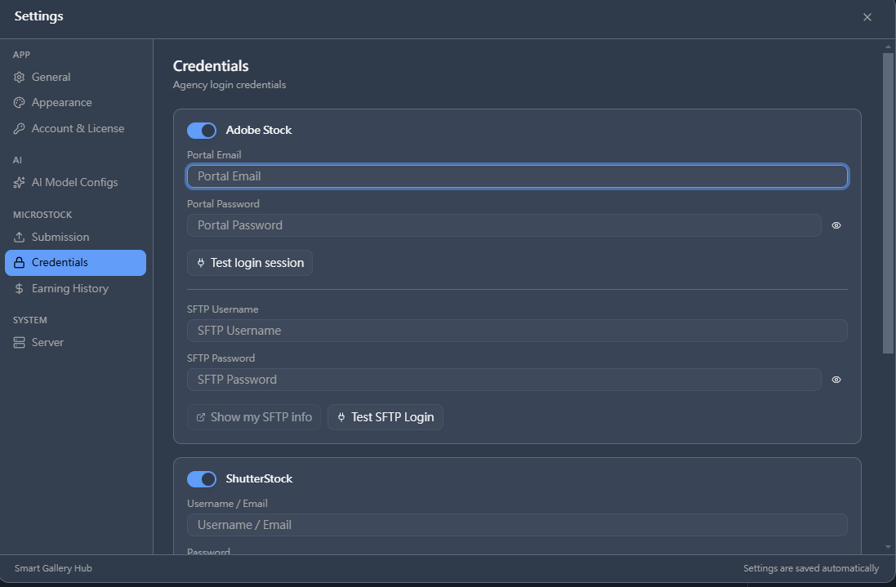Click the scrollbar down arrow
Screen dimensions: 896x587
pos(888,547)
